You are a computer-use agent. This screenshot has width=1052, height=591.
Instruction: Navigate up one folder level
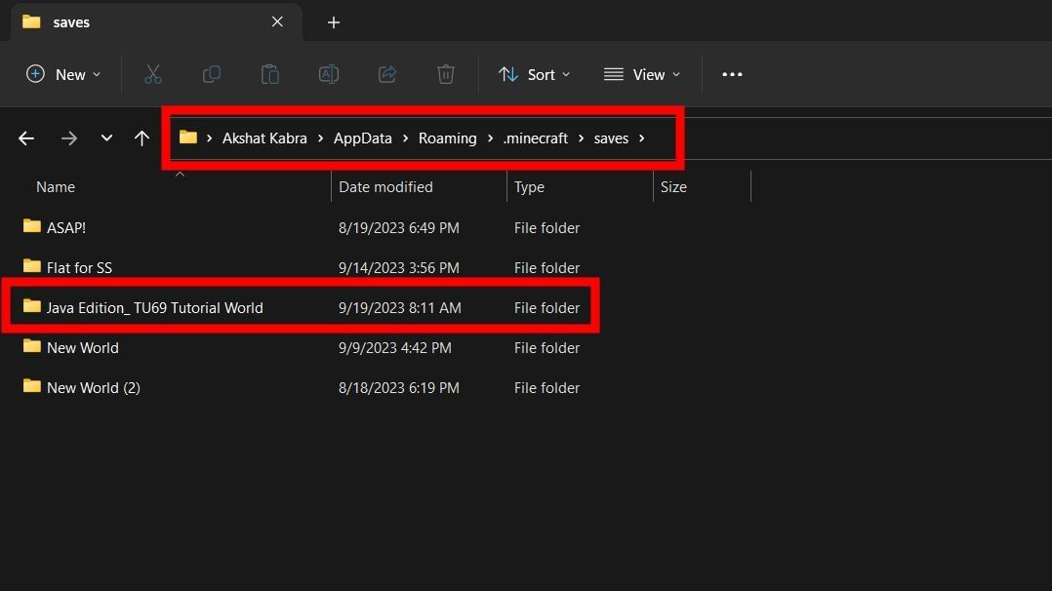click(x=142, y=138)
